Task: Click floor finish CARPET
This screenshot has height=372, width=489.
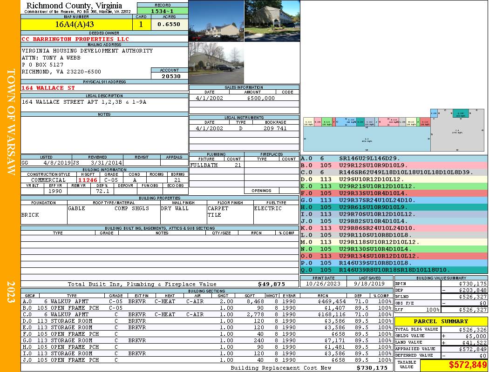Action: pyautogui.click(x=217, y=208)
